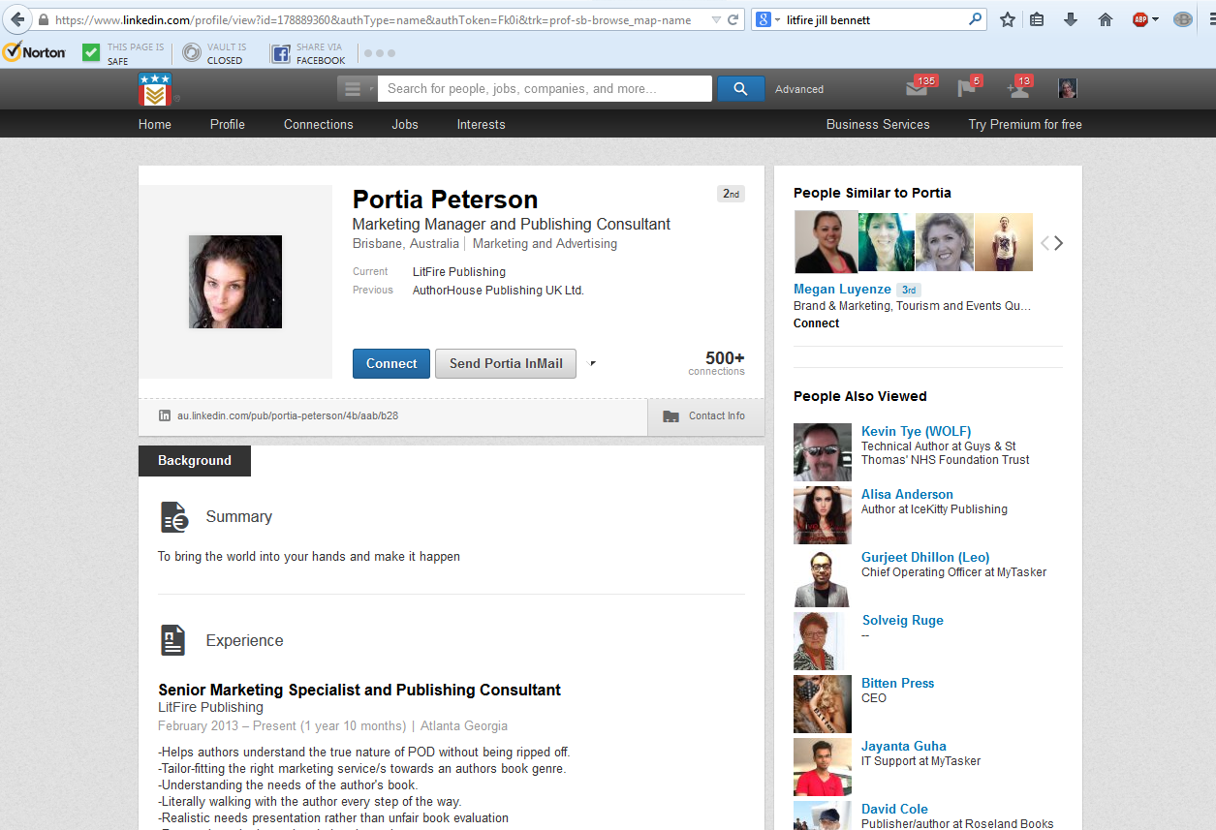Open the notifications flag icon
This screenshot has width=1216, height=830.
click(966, 89)
